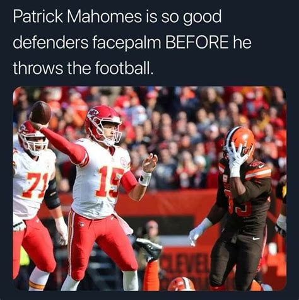Click the orange helmet at the photo's bottom edge

click(x=182, y=284)
